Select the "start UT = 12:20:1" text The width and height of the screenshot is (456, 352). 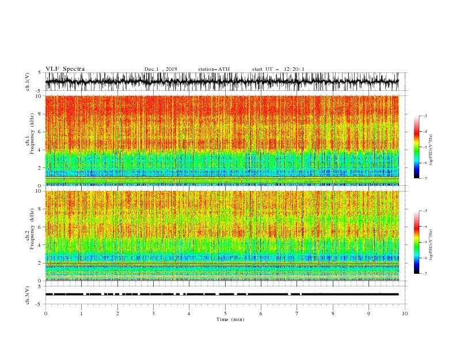click(278, 69)
